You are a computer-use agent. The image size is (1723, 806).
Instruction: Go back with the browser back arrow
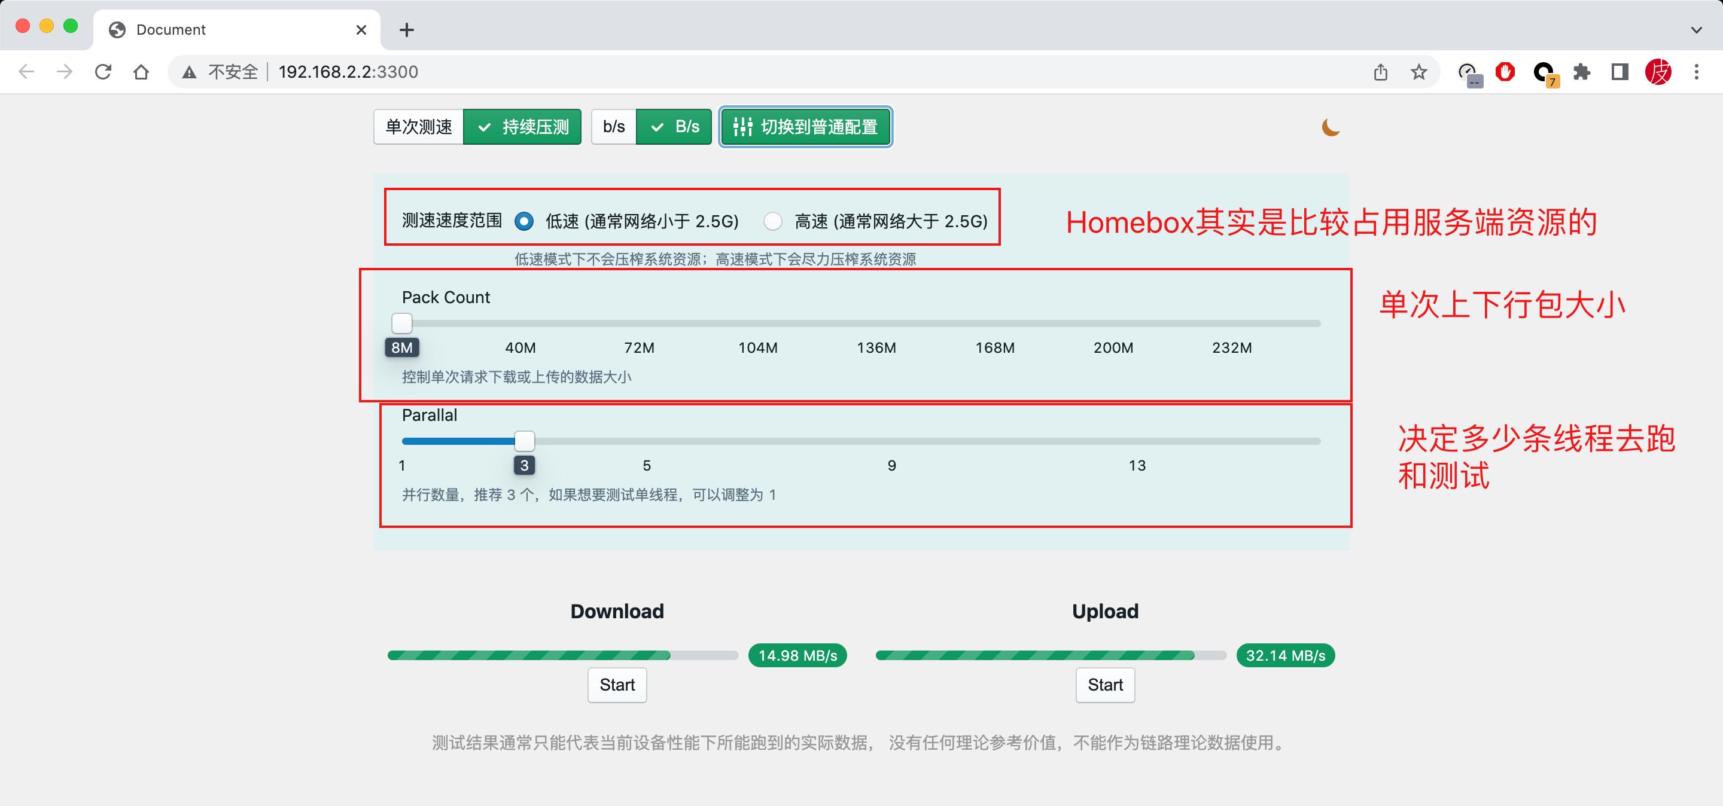(x=25, y=72)
